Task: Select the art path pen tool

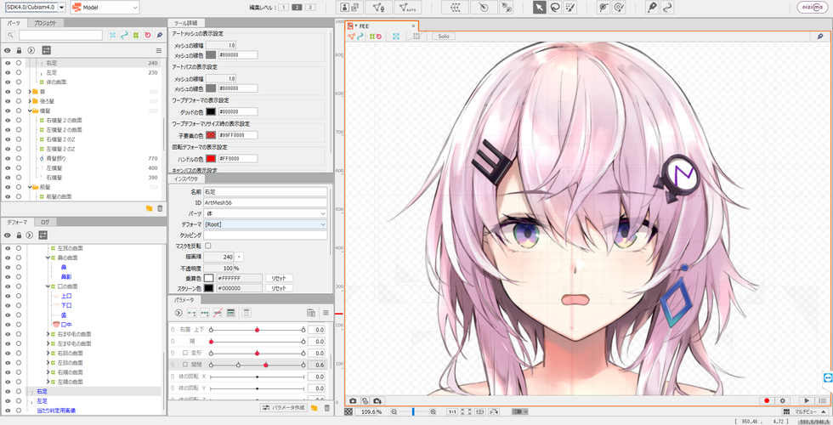Action: coord(652,8)
